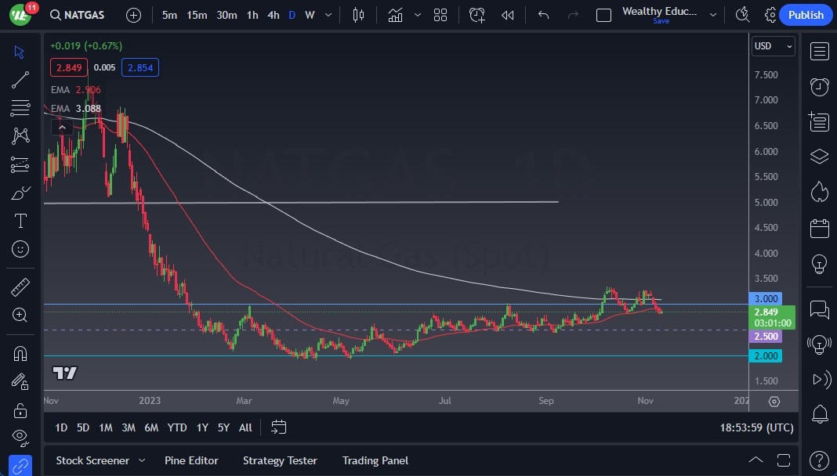The image size is (837, 476).
Task: Open the Pine Editor tab
Action: tap(191, 460)
